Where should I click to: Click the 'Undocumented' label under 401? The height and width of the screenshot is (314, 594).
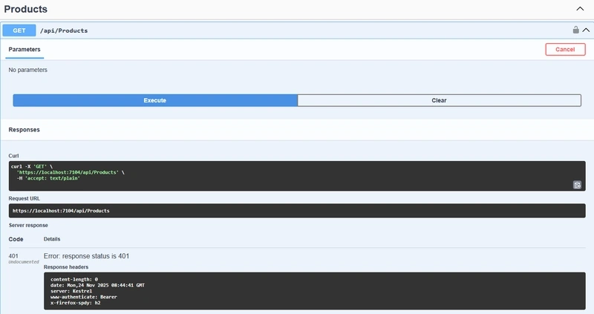tap(24, 262)
